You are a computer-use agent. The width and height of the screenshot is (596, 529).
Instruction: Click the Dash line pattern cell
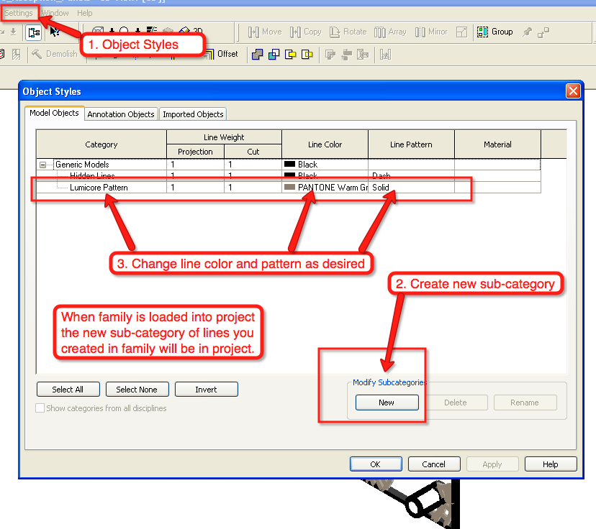pos(411,175)
